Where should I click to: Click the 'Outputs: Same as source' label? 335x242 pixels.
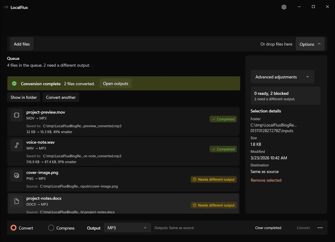(x=174, y=228)
